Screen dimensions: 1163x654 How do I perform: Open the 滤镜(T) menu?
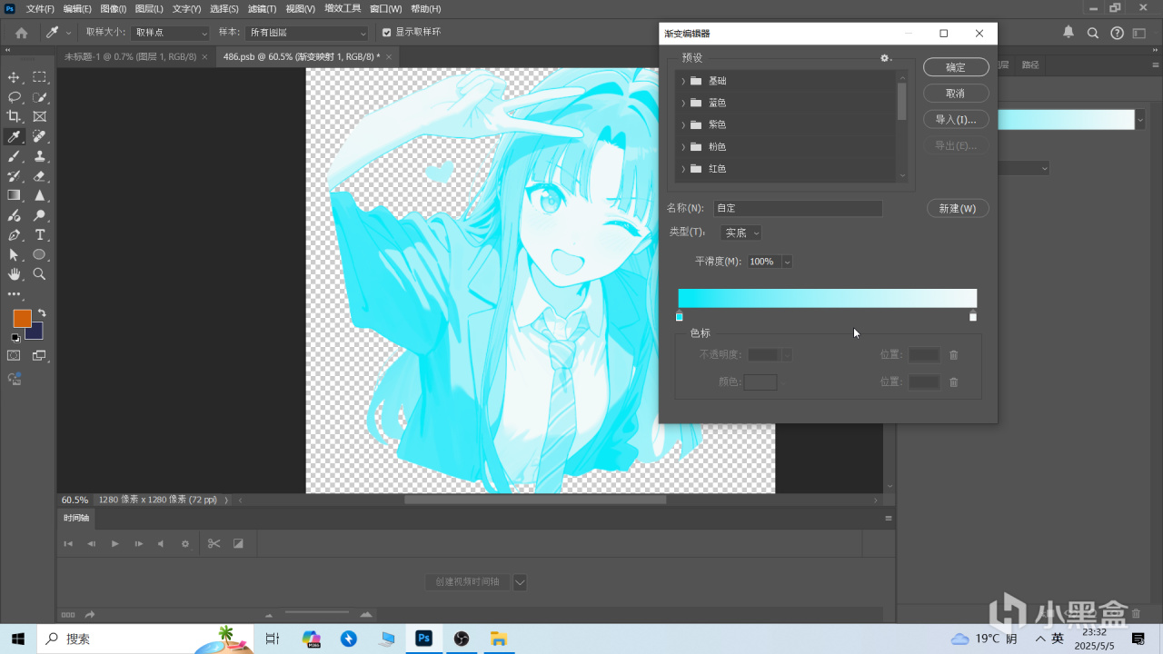[x=263, y=8]
